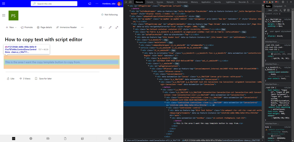Expand the SuiteNavWrapper div node

pos(130,11)
